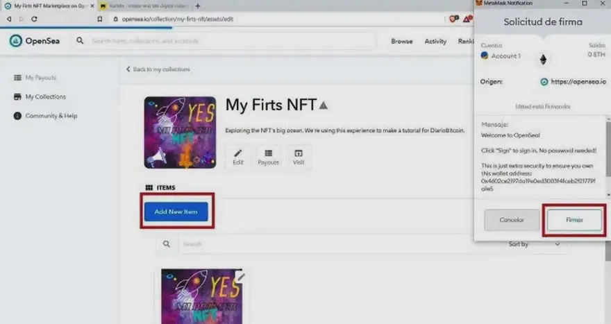Click the OpenSea logo icon
611x324 pixels.
point(15,40)
